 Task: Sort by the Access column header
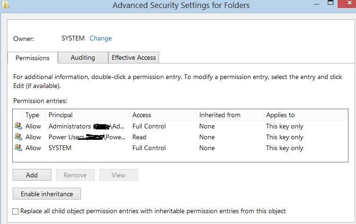click(x=162, y=115)
